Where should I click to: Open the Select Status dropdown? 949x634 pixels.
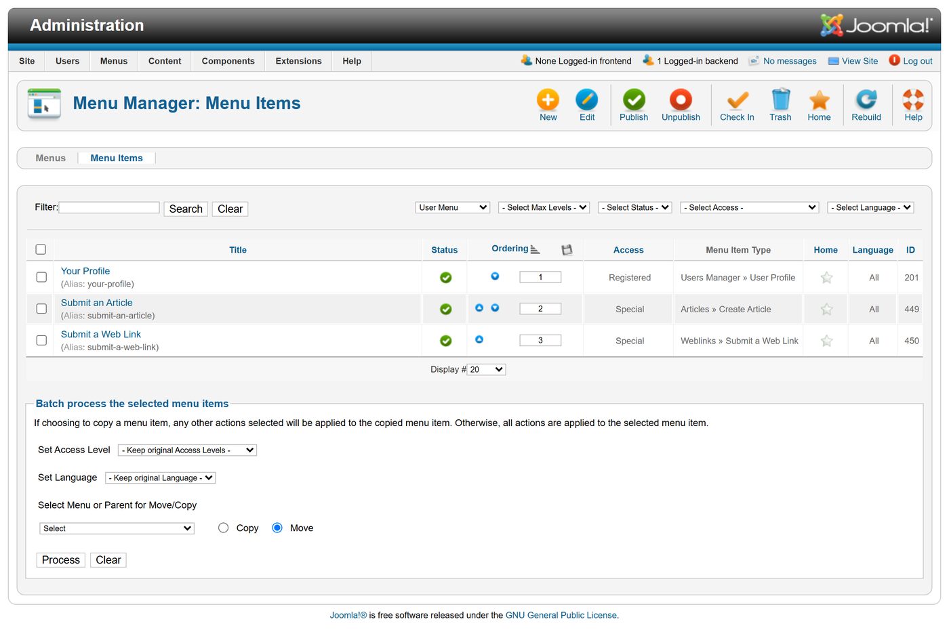point(634,207)
